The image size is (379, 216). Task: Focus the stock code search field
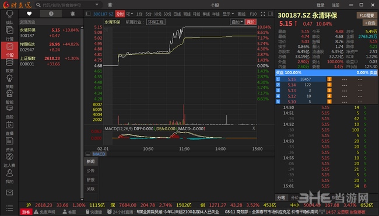(68, 5)
